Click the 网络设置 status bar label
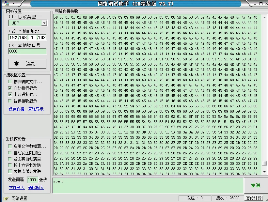This screenshot has height=202, width=268. tap(19, 198)
